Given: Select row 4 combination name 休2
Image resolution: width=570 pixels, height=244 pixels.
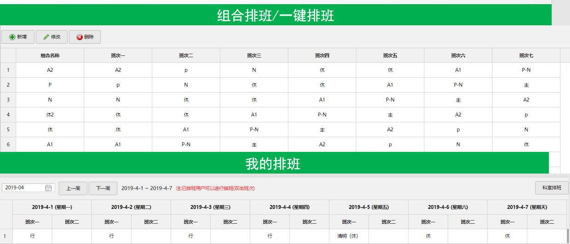Looking at the screenshot, I should (50, 115).
